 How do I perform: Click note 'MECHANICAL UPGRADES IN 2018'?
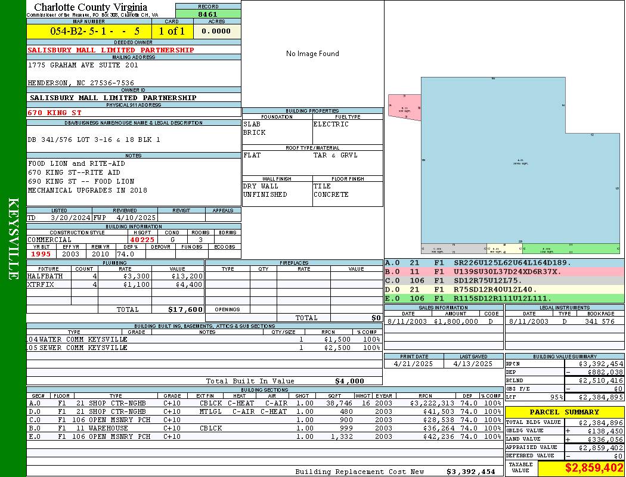(x=88, y=190)
